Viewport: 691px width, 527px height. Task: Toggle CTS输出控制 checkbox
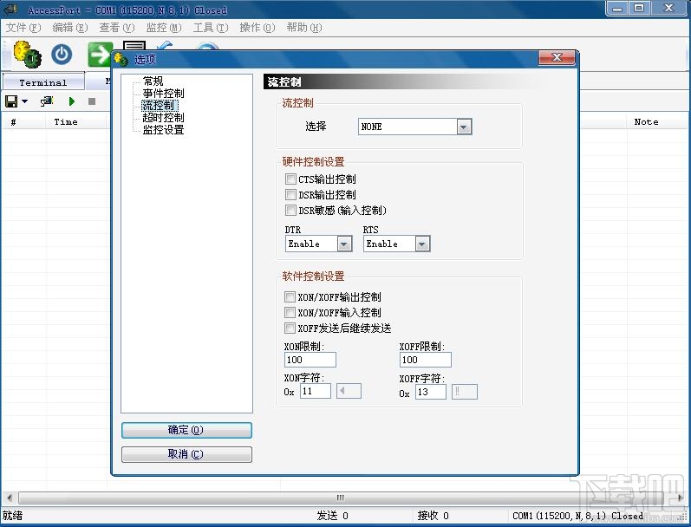coord(290,179)
